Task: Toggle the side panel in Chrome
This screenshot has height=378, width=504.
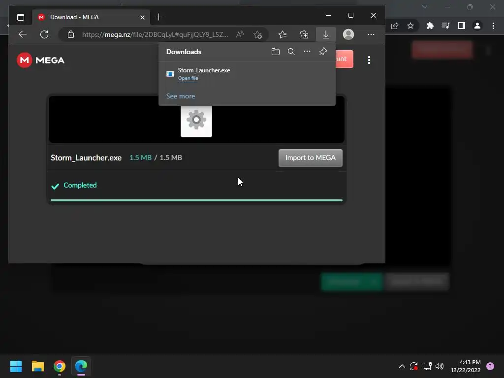Action: tap(462, 26)
